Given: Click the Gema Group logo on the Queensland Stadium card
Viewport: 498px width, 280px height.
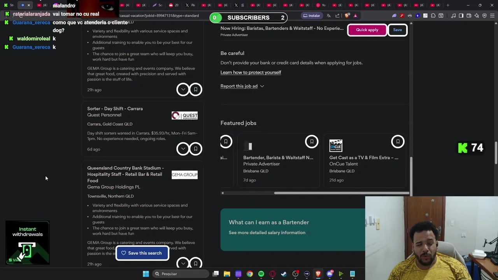Looking at the screenshot, I should [184, 175].
